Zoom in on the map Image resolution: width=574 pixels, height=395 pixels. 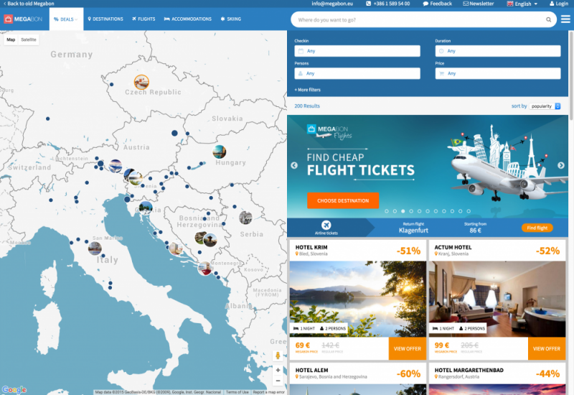278,370
